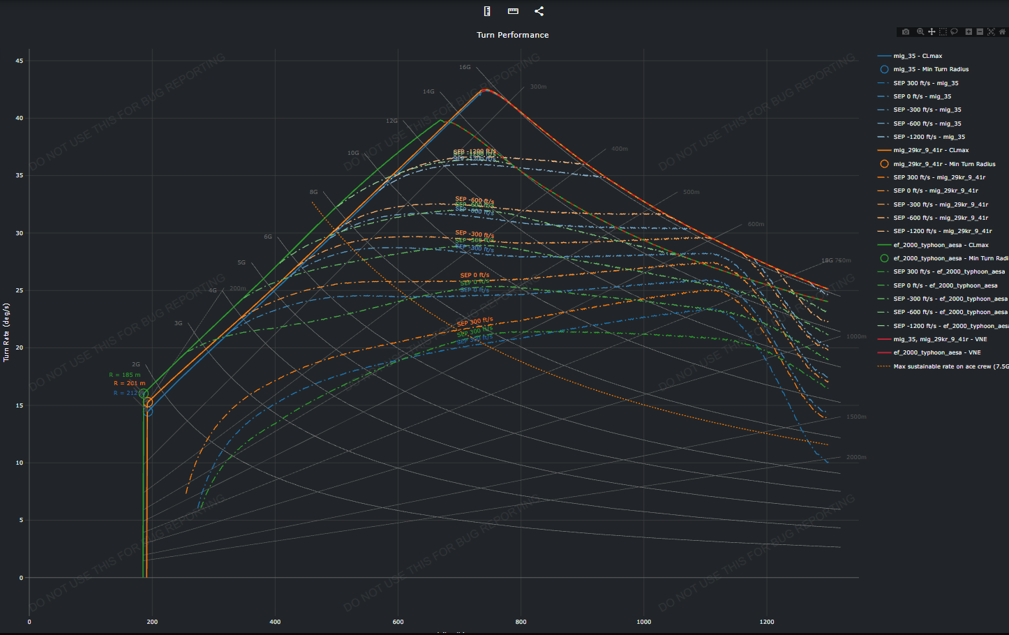Zoom out using the minus modebar button
This screenshot has width=1009, height=635.
point(980,31)
